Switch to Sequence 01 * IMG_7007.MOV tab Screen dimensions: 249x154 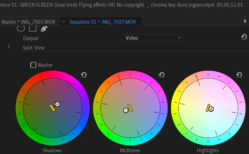tap(103, 22)
